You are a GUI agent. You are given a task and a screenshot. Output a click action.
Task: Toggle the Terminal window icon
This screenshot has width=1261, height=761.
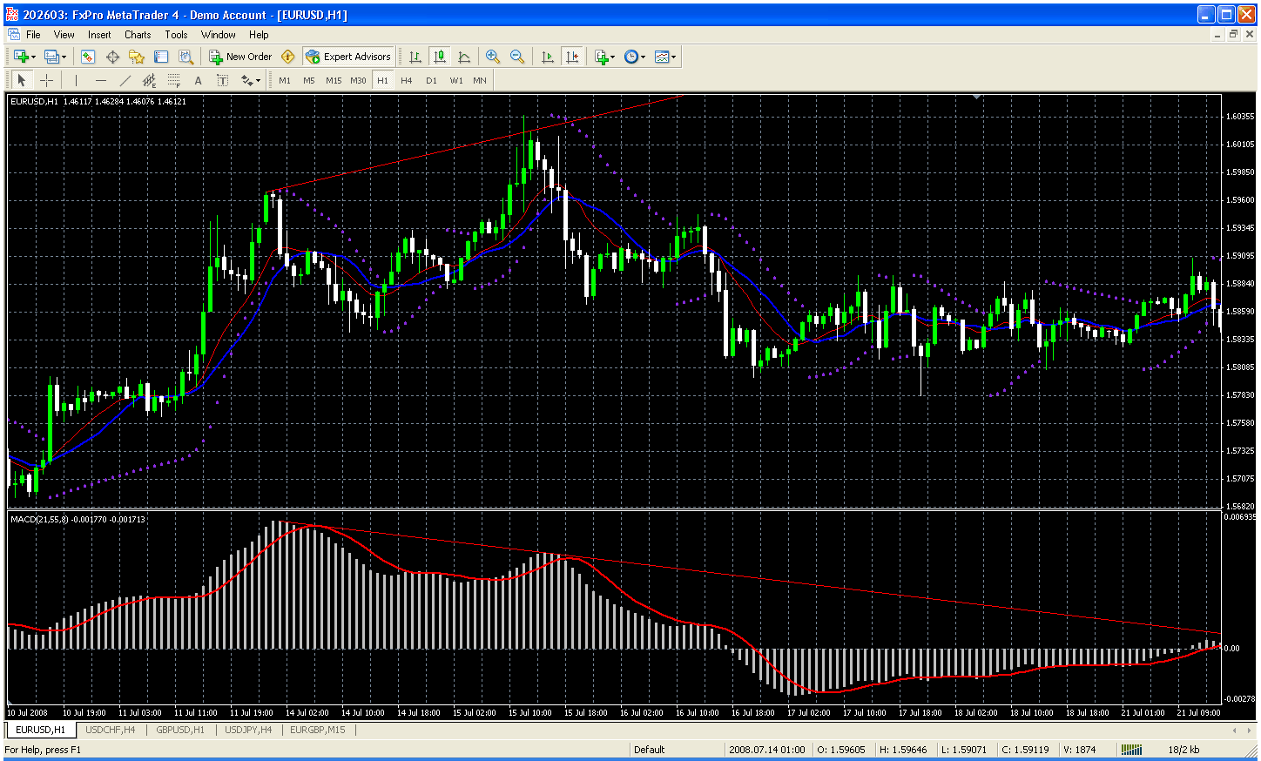coord(161,57)
